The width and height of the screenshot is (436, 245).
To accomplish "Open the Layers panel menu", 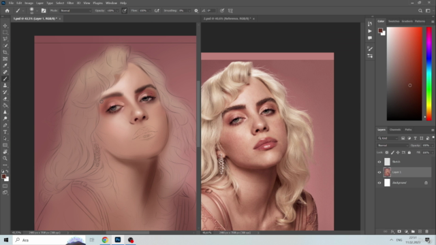I will 433,130.
